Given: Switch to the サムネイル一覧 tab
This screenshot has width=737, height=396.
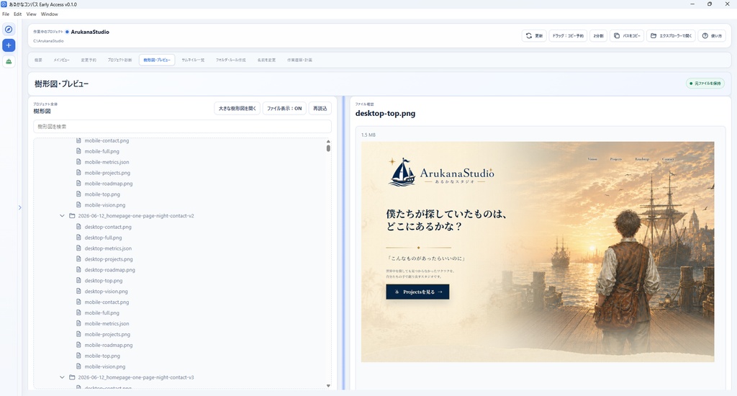Looking at the screenshot, I should [x=193, y=60].
